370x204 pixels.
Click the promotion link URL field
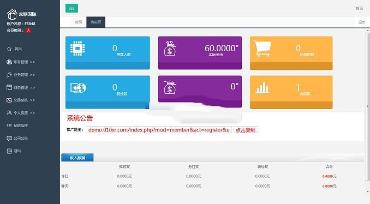(x=159, y=130)
